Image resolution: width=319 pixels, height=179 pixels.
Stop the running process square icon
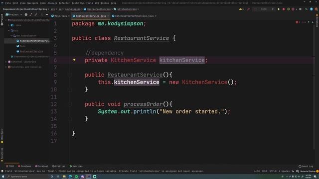pos(300,9)
